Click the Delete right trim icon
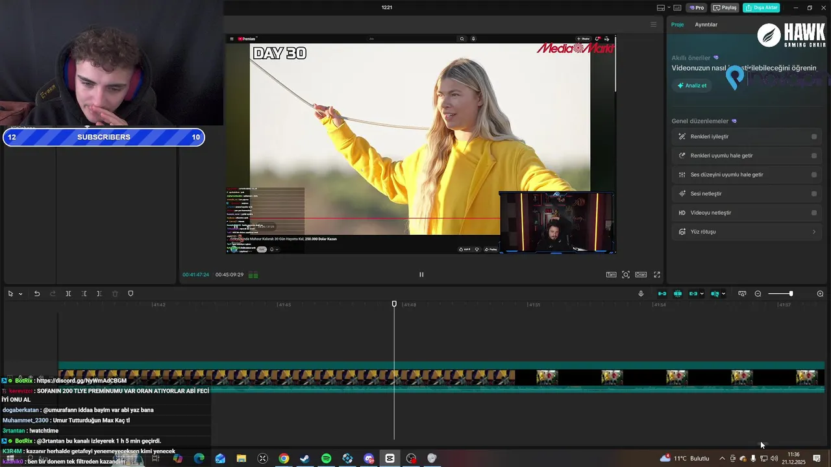 pos(99,294)
